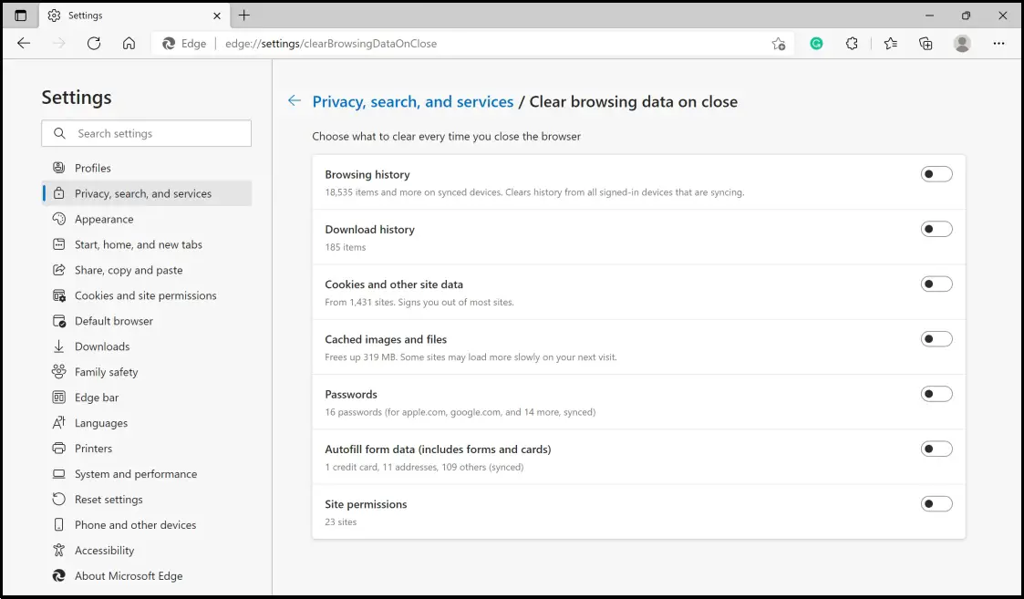1024x599 pixels.
Task: Open the Favorites star list icon
Action: tap(890, 43)
